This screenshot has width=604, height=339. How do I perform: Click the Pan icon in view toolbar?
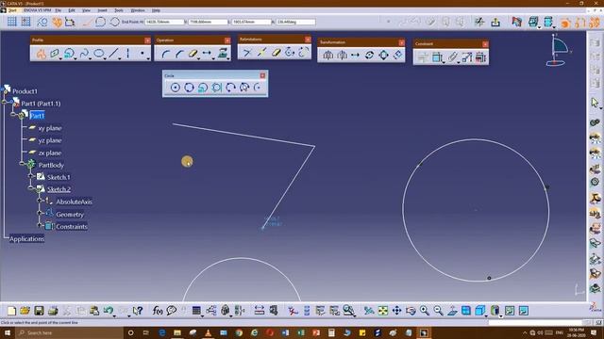[396, 311]
